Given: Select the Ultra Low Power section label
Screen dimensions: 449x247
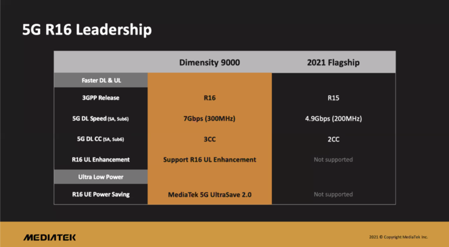Looking at the screenshot, I should tap(101, 177).
